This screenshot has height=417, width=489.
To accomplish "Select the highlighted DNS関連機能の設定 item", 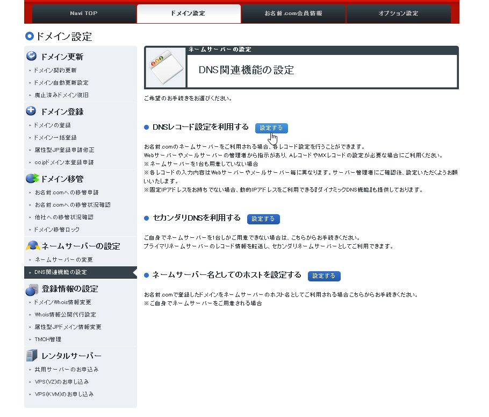I will [x=81, y=272].
